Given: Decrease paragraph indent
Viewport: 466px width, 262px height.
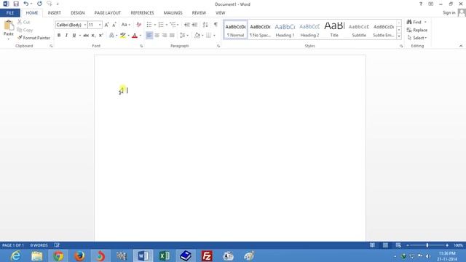Looking at the screenshot, I should coord(187,25).
